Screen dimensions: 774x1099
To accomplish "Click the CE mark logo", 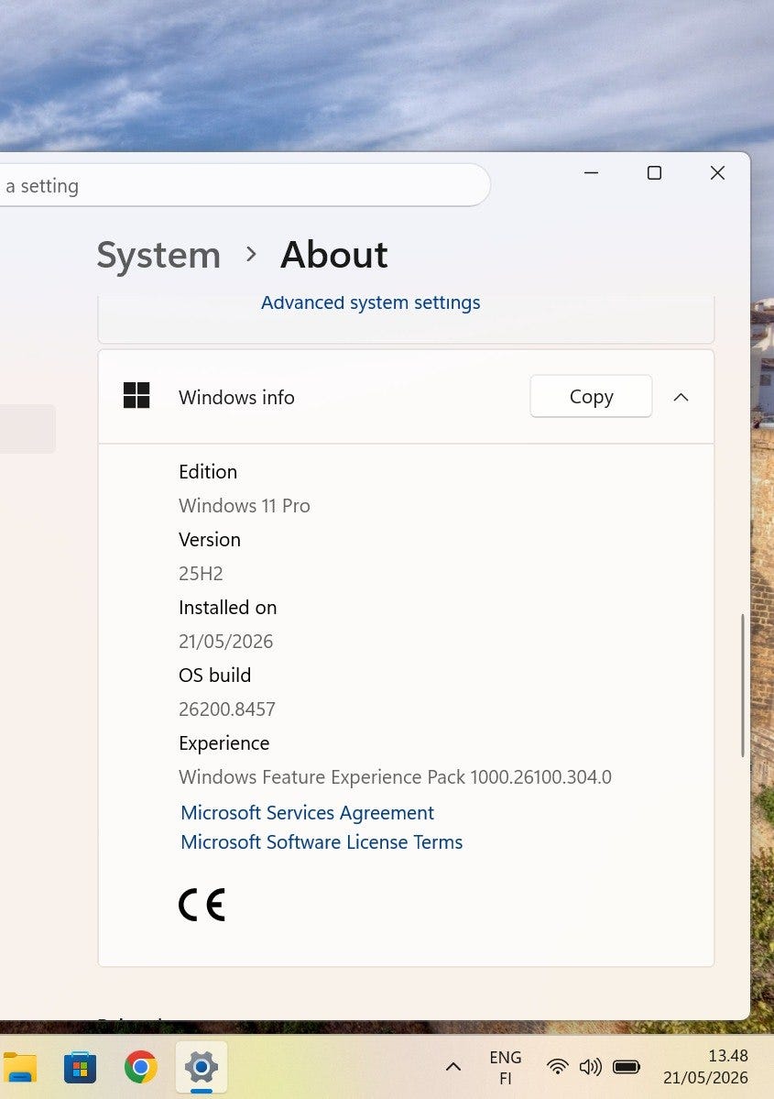I will coord(202,904).
